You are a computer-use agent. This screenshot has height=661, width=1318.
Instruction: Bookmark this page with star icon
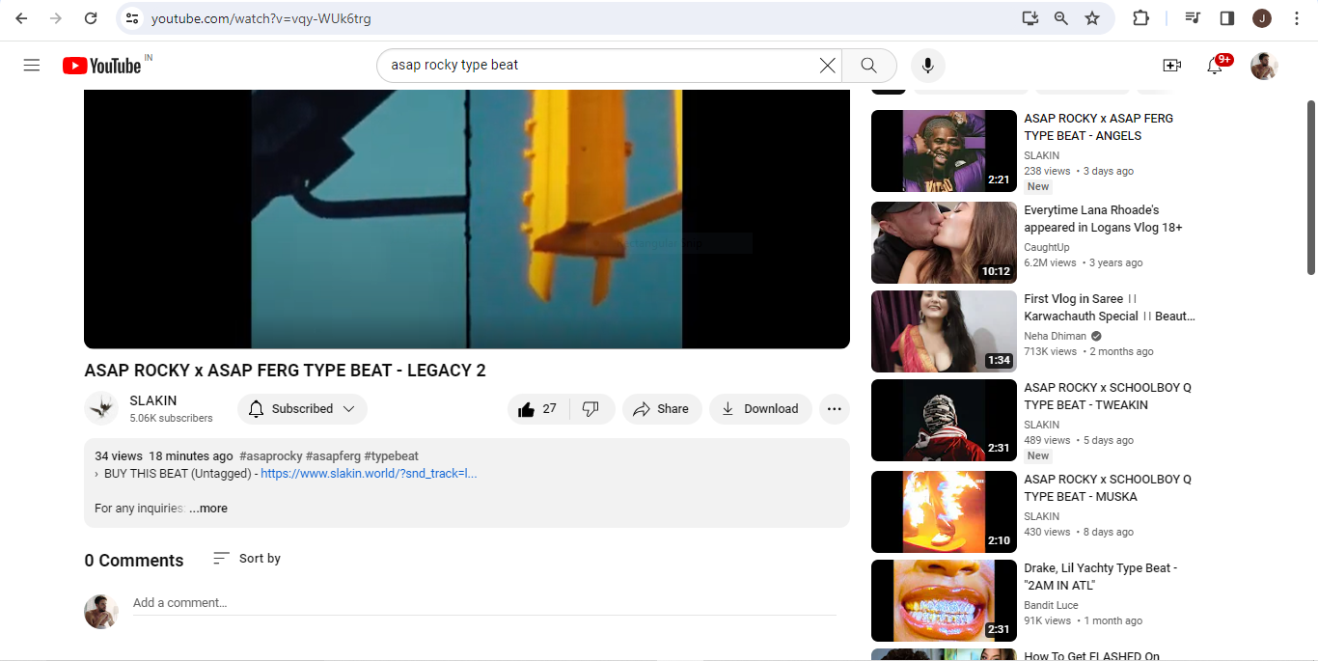point(1092,18)
